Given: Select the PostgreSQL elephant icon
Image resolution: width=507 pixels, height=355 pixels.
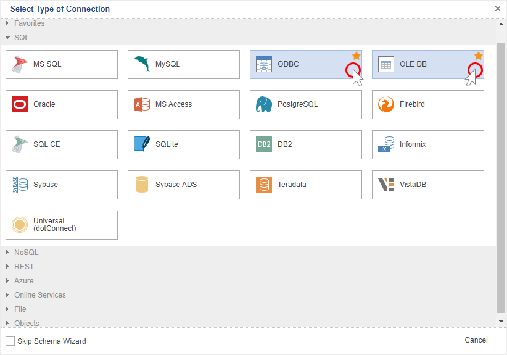Looking at the screenshot, I should (x=264, y=104).
